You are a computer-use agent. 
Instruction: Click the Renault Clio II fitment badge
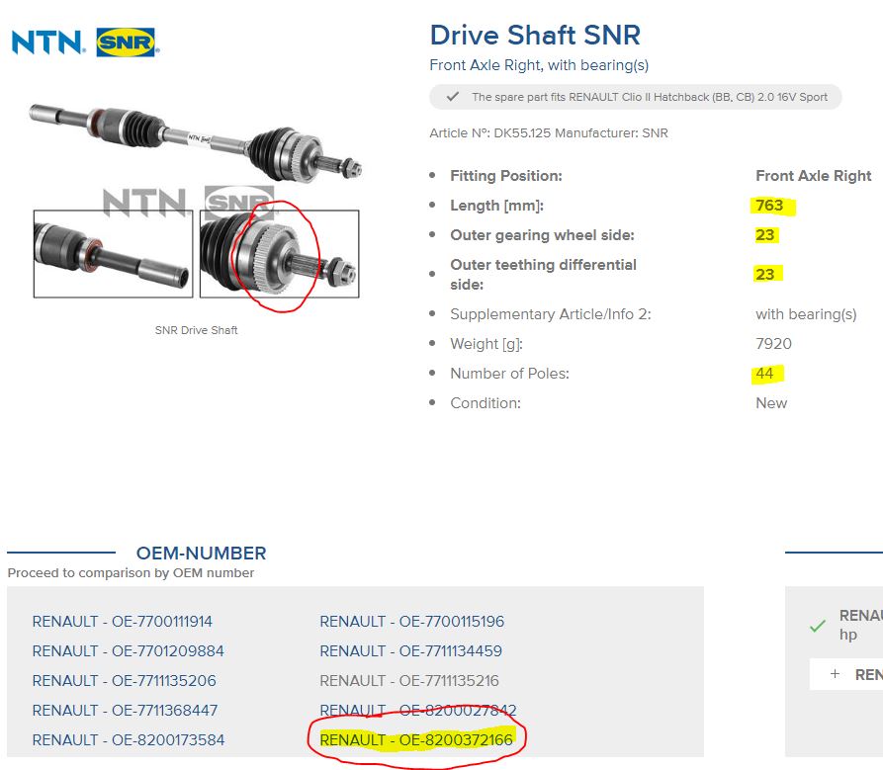(636, 97)
